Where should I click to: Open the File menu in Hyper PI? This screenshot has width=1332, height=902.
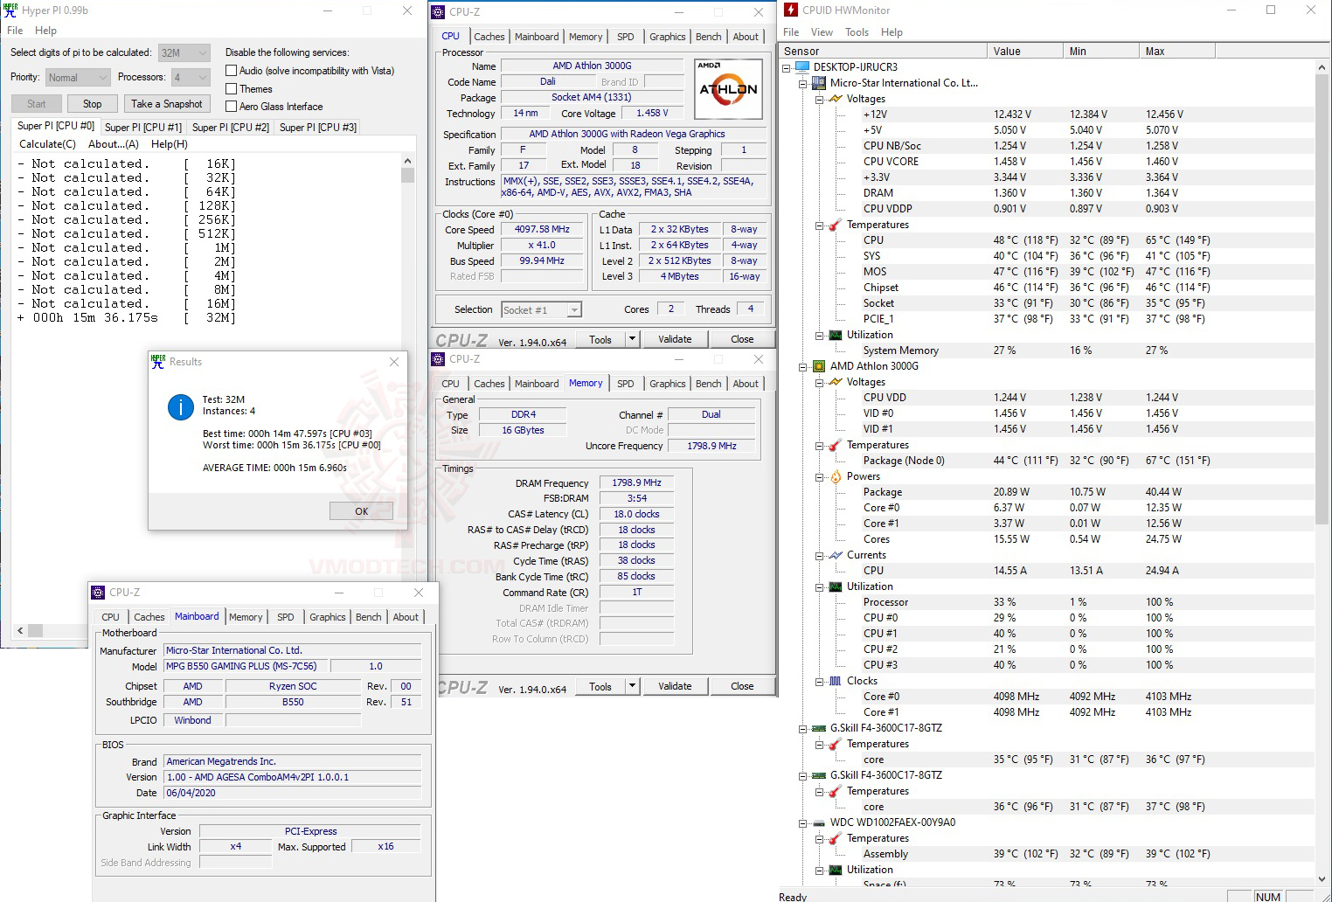pyautogui.click(x=15, y=31)
